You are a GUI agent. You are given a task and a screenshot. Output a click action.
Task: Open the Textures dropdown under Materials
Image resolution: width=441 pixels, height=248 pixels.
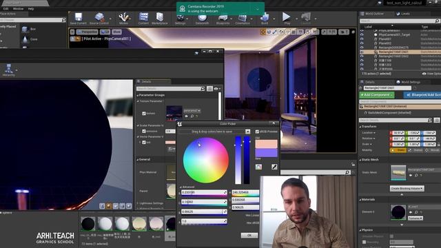point(416,218)
